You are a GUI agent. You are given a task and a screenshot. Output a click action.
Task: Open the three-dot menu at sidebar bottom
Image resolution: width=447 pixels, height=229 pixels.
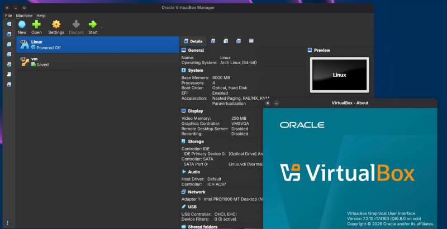(8, 223)
